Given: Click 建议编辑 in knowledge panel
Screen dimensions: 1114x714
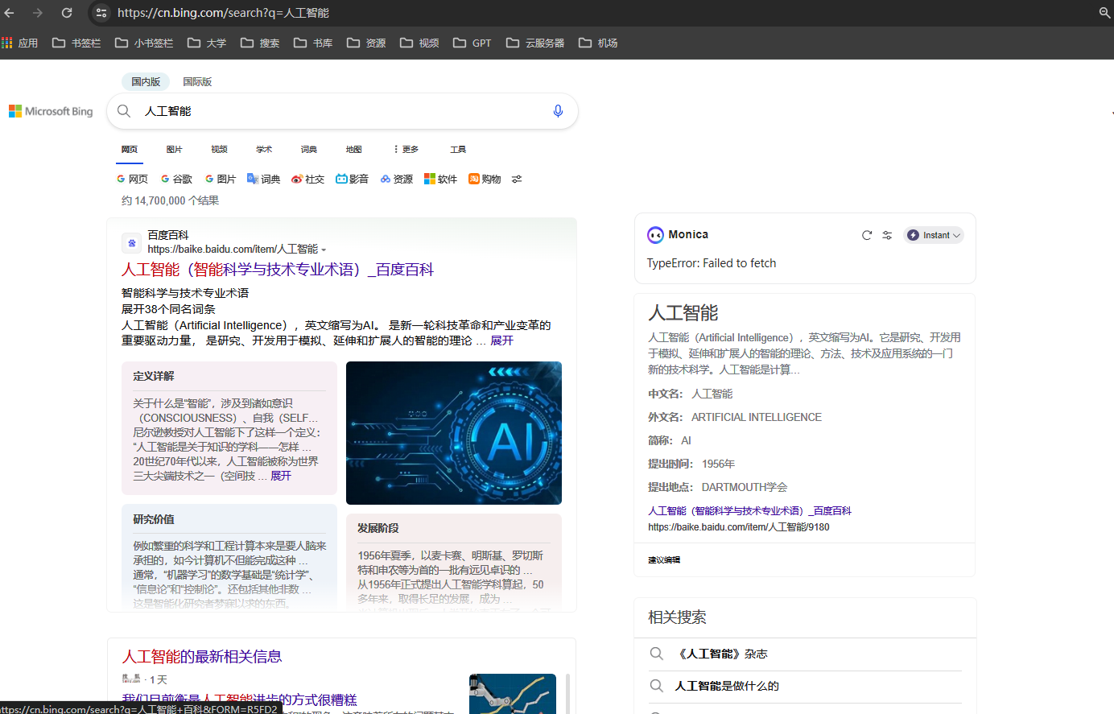Looking at the screenshot, I should click(x=664, y=559).
